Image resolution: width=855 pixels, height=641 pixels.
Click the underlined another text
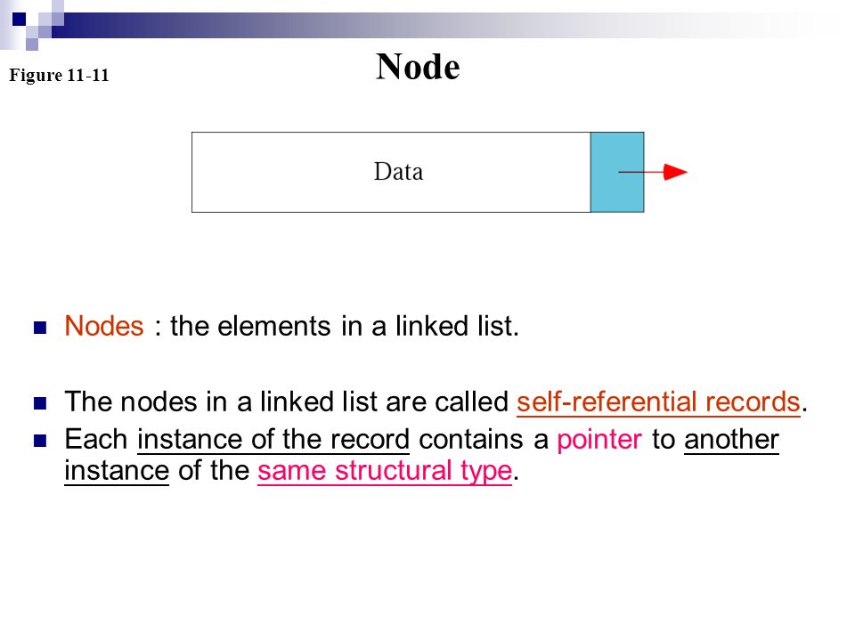click(x=731, y=439)
